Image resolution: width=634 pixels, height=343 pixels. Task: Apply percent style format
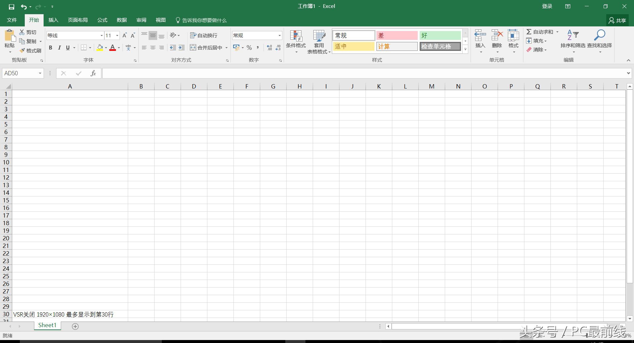(x=249, y=48)
